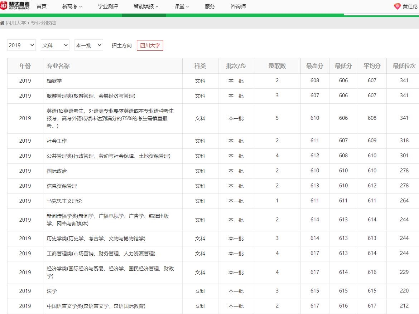419x314 pixels.
Task: Click average score 616 in 经济学类 row
Action: click(x=372, y=272)
